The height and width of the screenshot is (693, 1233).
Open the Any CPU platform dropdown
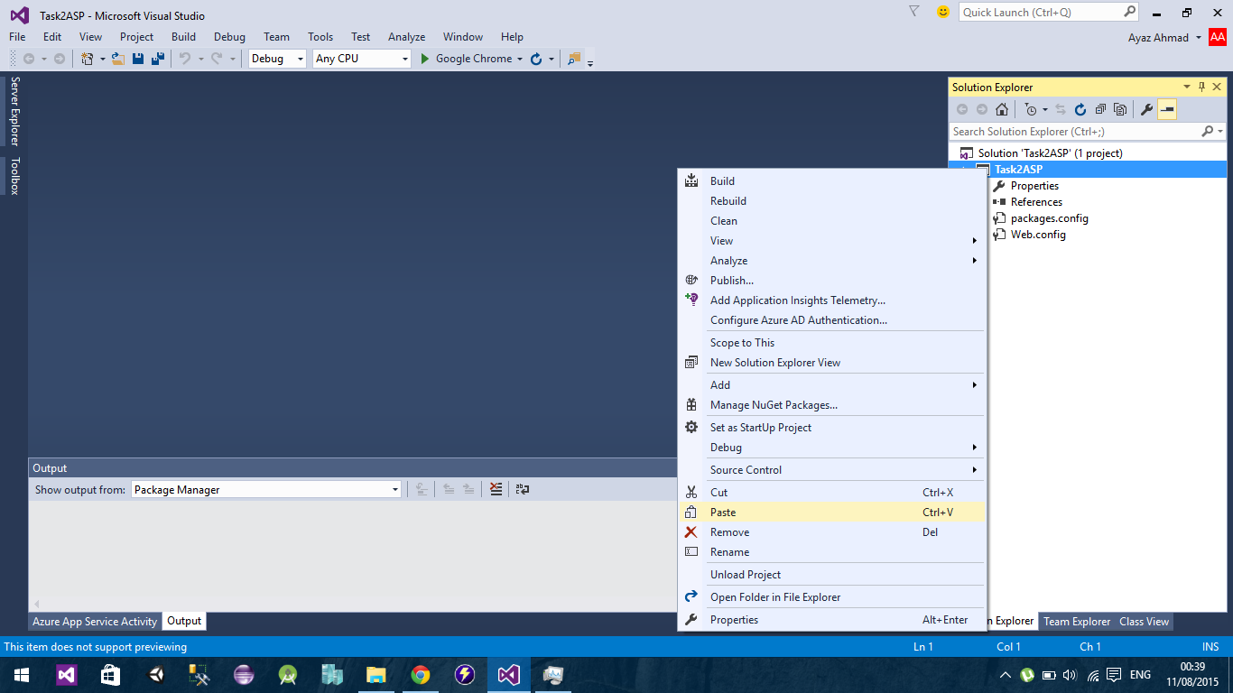[x=362, y=59]
